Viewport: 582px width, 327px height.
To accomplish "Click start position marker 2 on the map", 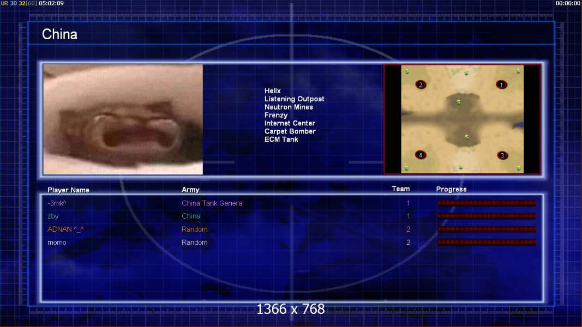I will click(x=421, y=84).
